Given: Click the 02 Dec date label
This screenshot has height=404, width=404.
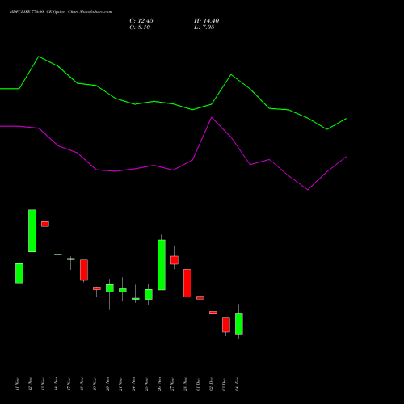Looking at the screenshot, I should (x=211, y=385).
